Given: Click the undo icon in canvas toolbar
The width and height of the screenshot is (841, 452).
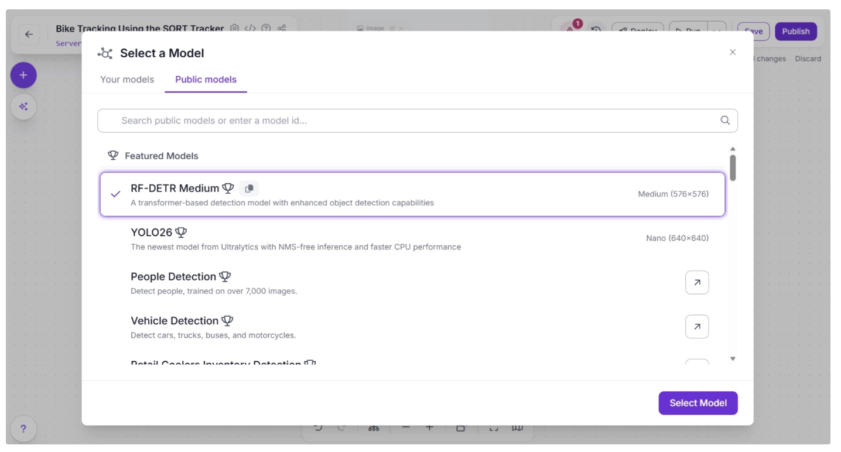Looking at the screenshot, I should 318,428.
